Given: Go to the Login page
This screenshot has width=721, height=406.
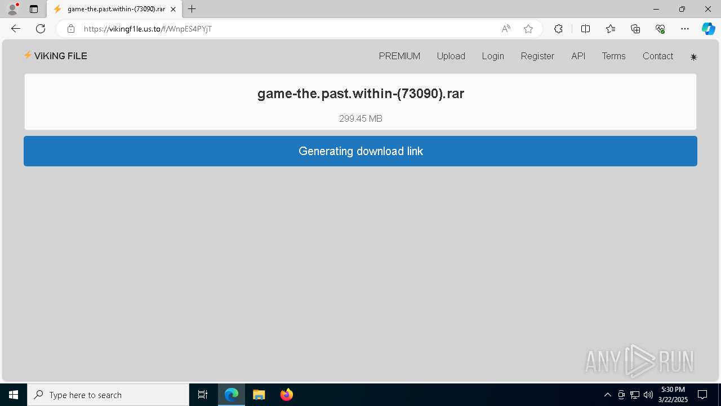Looking at the screenshot, I should (x=493, y=56).
